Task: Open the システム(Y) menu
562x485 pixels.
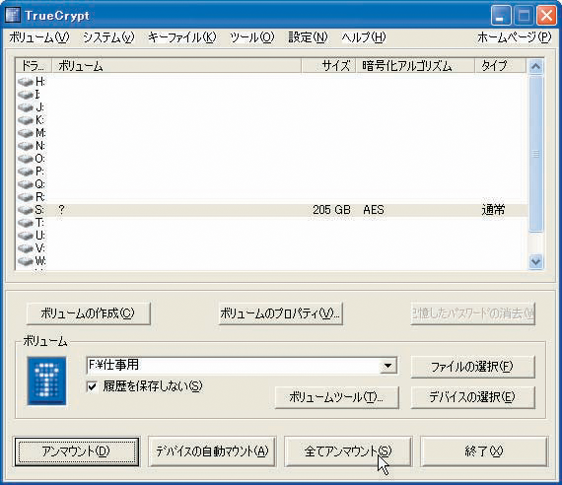Action: [108, 37]
